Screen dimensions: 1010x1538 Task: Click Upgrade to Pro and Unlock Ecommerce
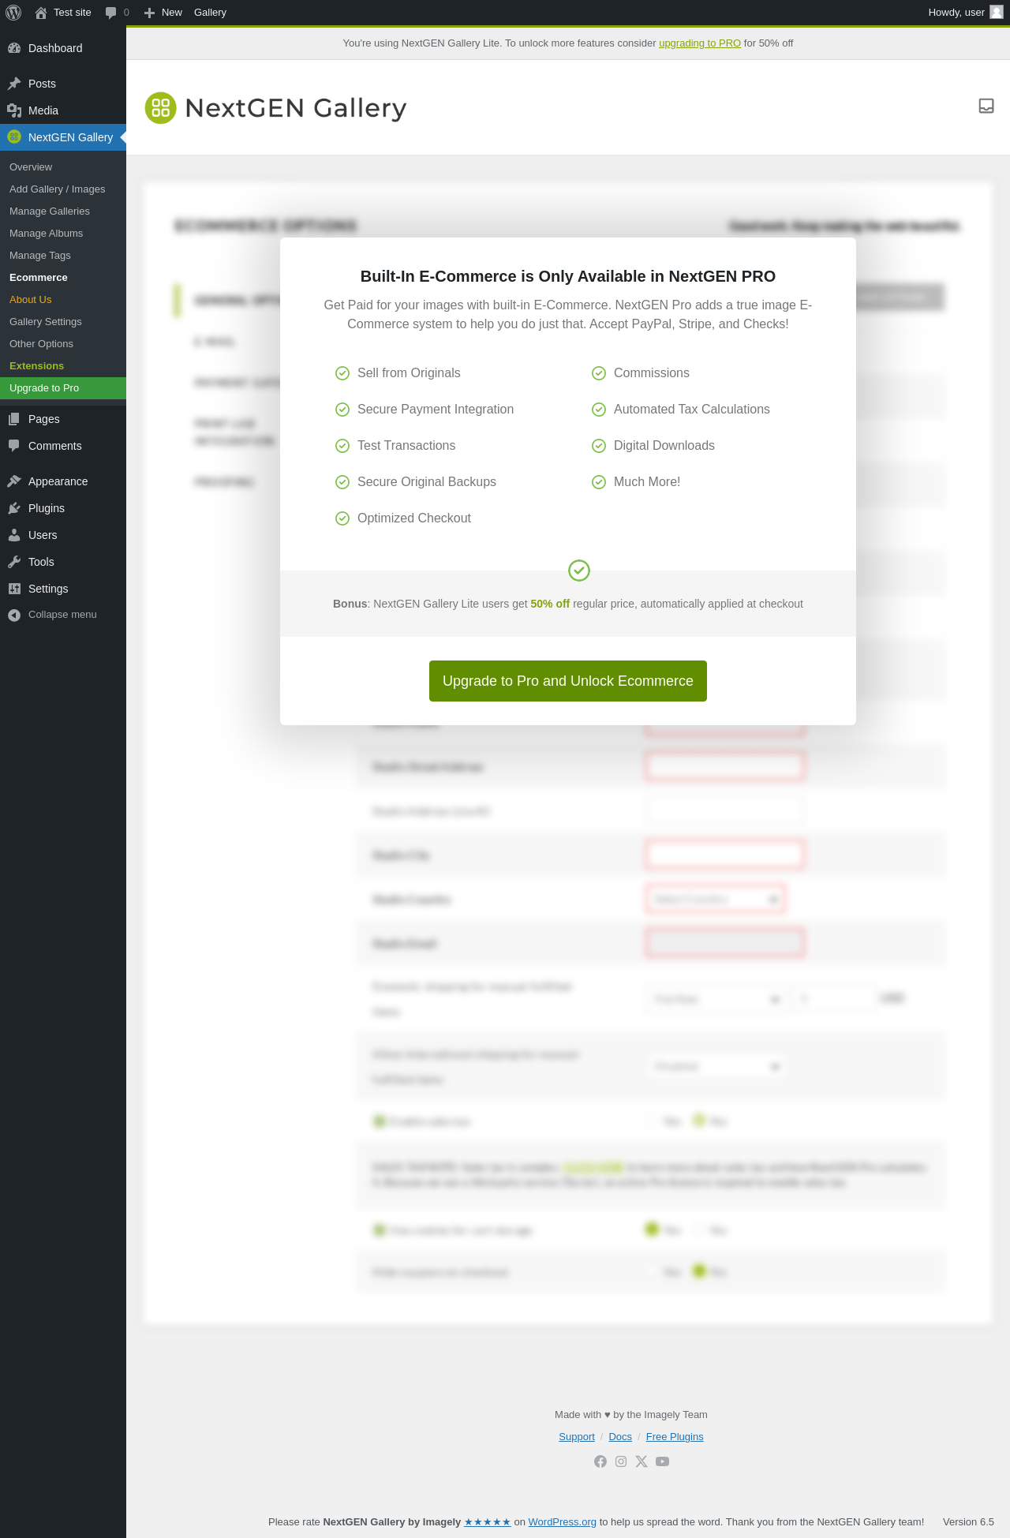coord(568,681)
